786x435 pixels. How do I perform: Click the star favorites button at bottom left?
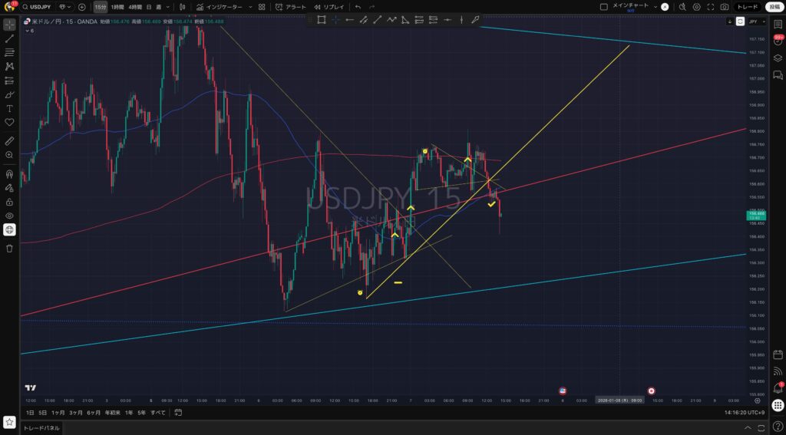point(9,423)
